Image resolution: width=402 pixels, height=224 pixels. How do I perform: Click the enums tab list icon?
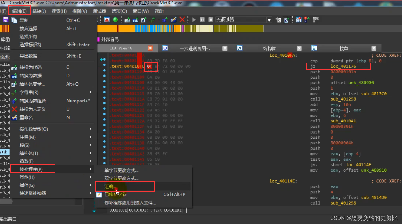314,48
